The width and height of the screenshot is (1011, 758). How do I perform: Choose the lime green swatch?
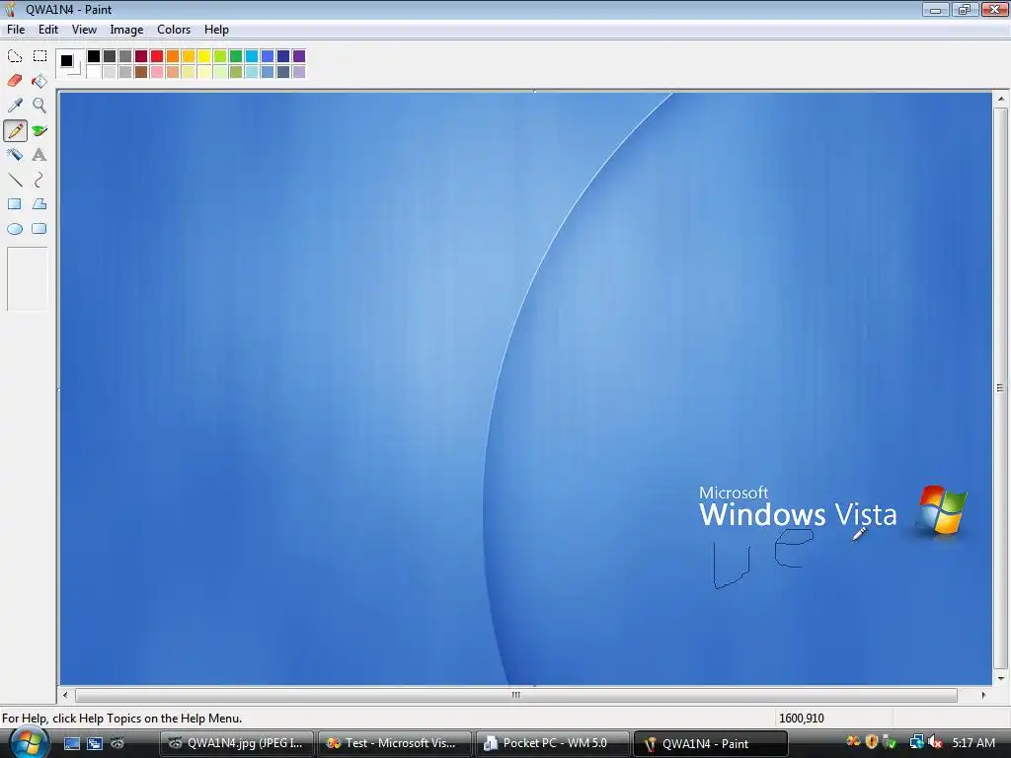tap(220, 56)
